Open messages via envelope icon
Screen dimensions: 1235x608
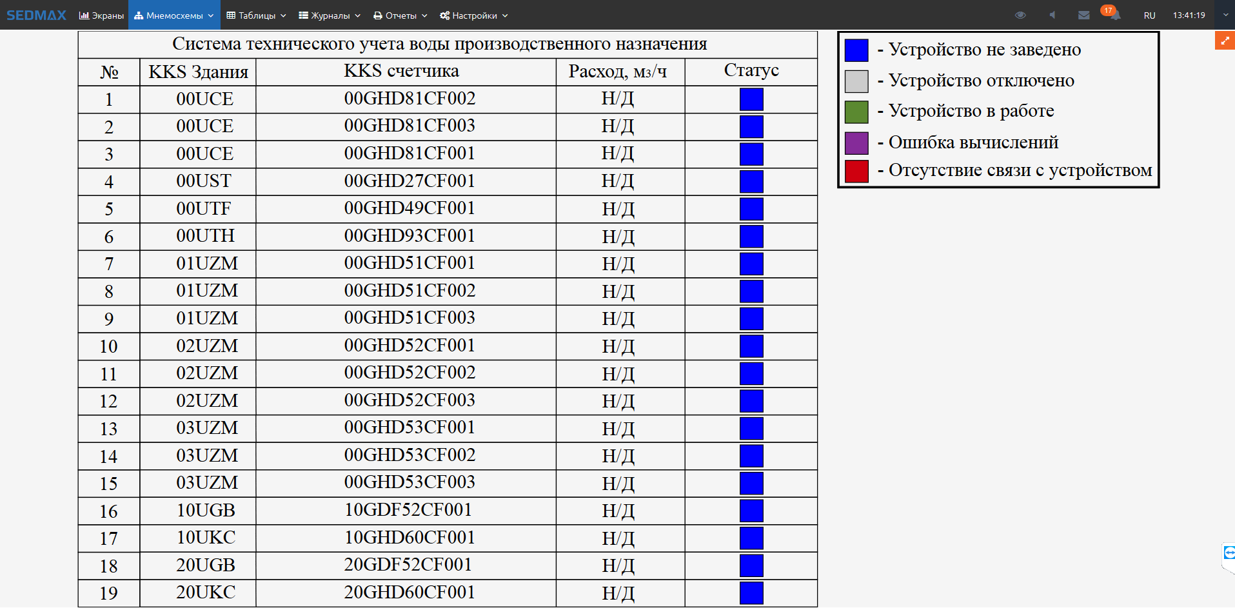tap(1084, 15)
